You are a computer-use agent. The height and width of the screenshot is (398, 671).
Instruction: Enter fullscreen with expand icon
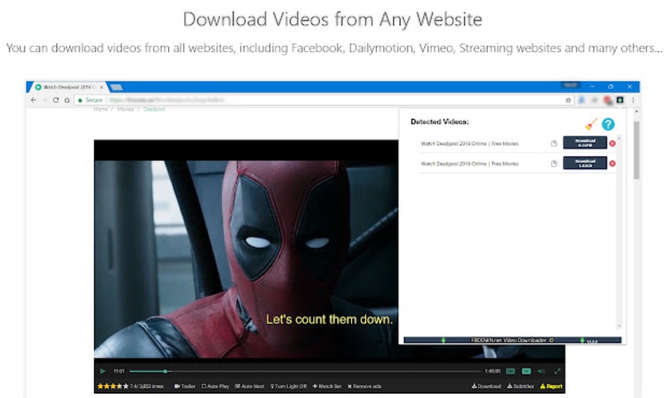557,371
